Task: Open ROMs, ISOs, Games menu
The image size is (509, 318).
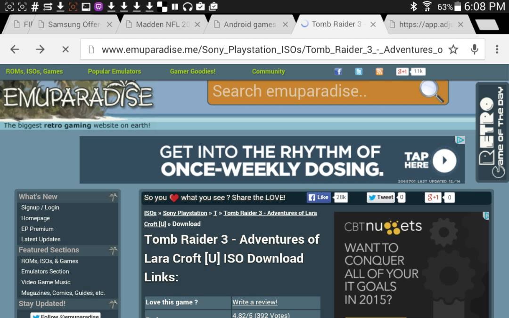Action: tap(34, 72)
